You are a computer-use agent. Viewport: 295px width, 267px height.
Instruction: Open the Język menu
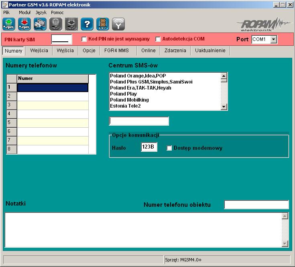[x=41, y=12]
